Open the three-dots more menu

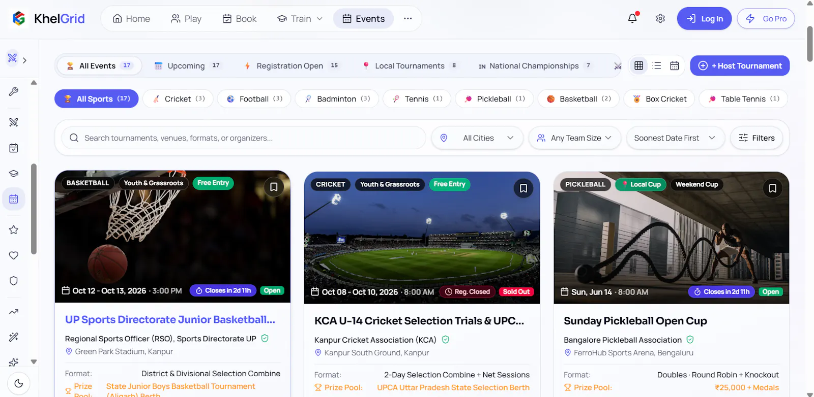(408, 19)
